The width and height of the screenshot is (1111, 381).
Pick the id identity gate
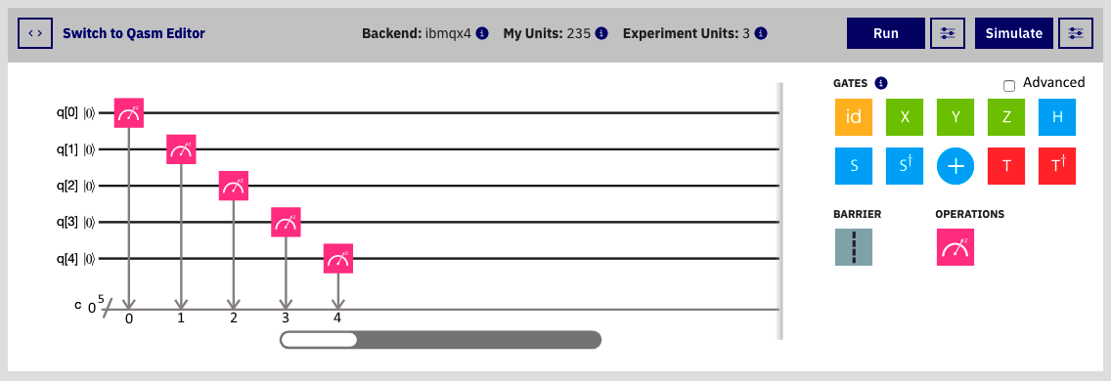[x=853, y=117]
